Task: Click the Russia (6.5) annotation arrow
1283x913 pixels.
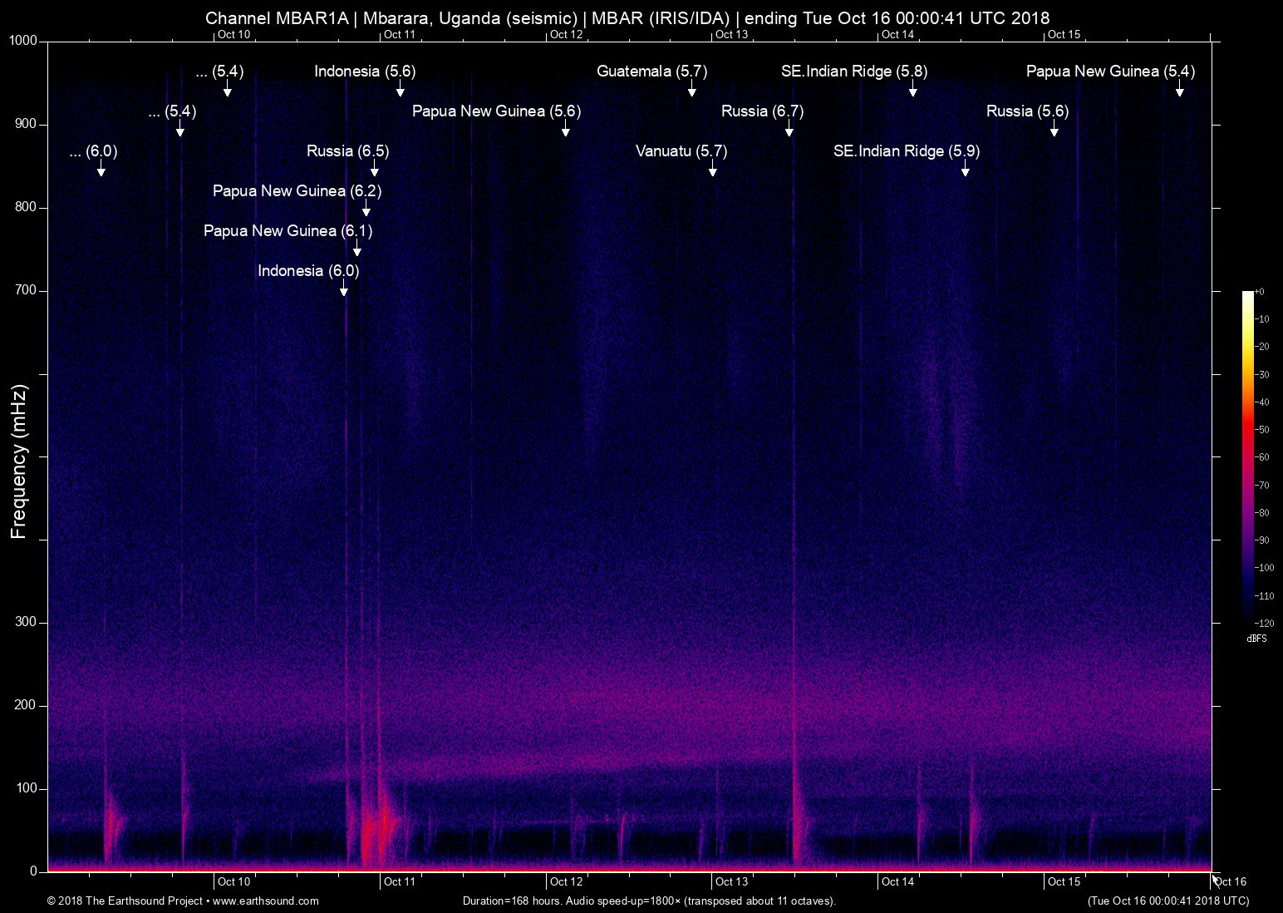Action: click(373, 170)
